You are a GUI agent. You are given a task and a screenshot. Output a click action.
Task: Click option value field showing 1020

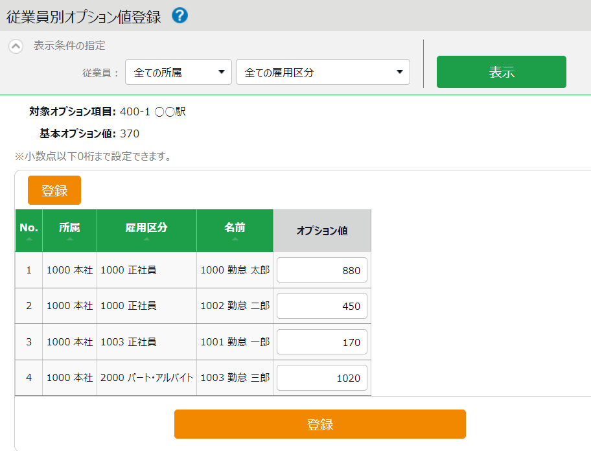tap(322, 378)
